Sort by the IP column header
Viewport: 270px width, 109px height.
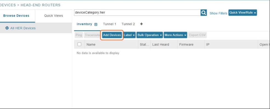(x=231, y=44)
